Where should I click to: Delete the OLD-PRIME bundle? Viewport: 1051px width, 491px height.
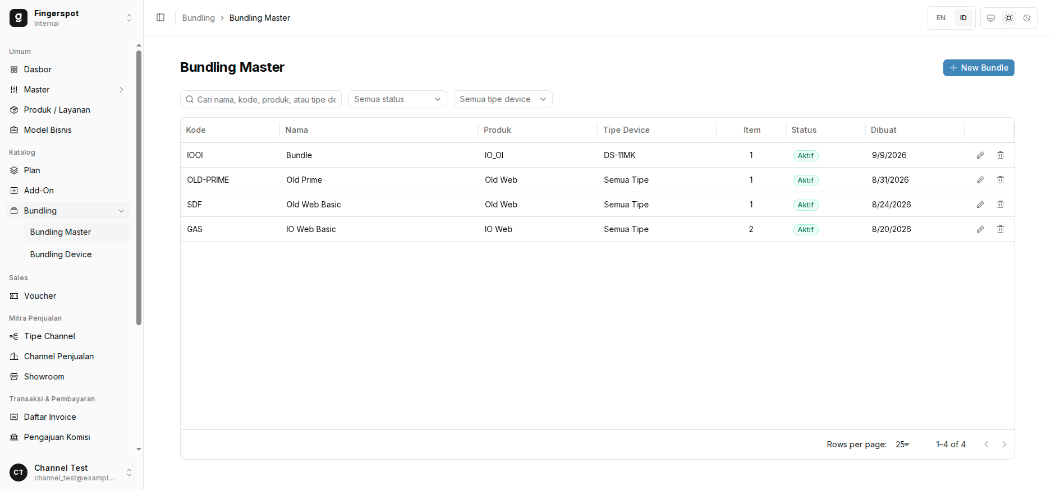coord(1000,180)
